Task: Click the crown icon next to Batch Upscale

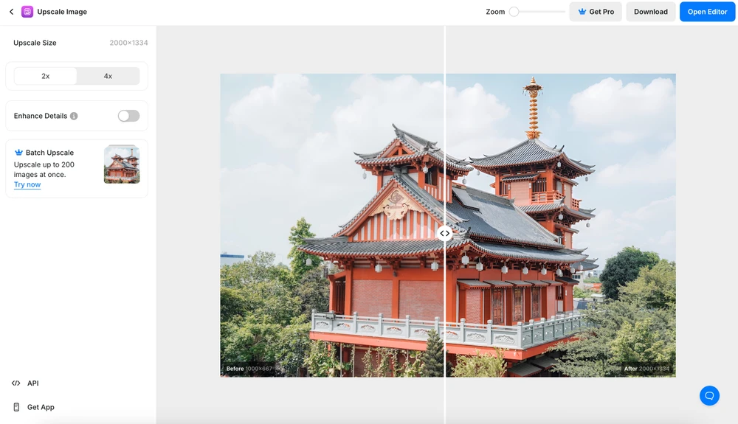Action: tap(18, 153)
